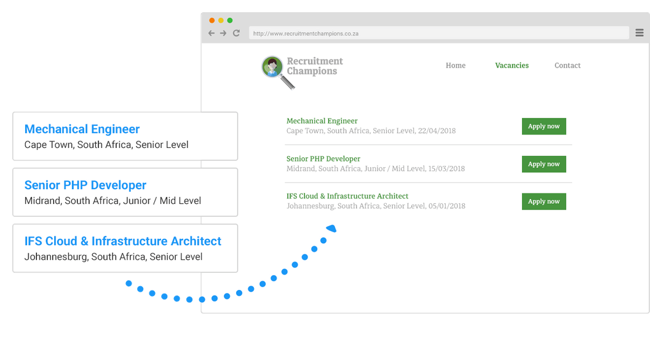
Task: Click Apply now for Mechanical Engineer
Action: click(x=543, y=126)
